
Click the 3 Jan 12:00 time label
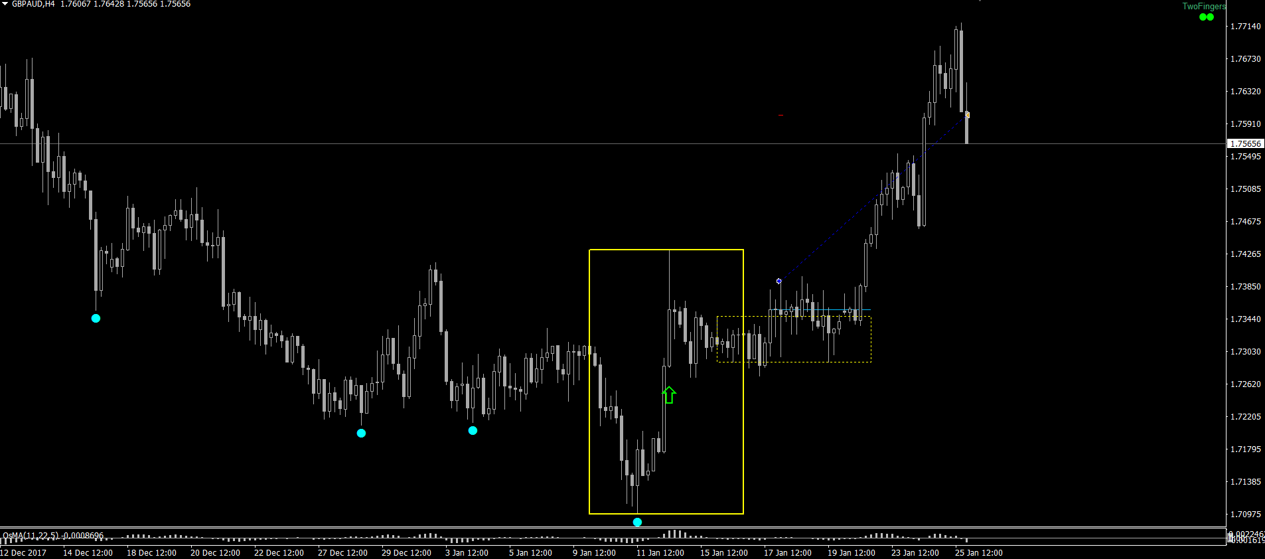point(467,553)
